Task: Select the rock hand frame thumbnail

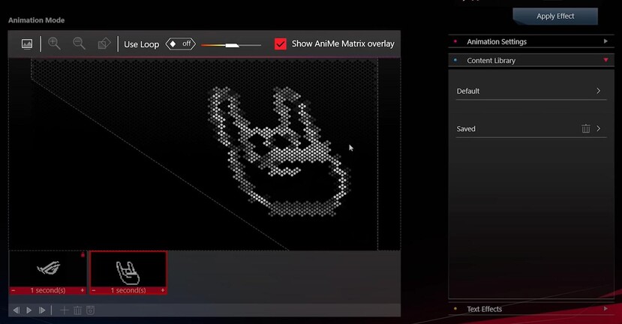Action: (128, 269)
